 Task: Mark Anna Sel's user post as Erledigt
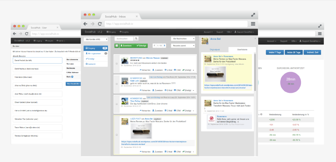click(x=187, y=151)
